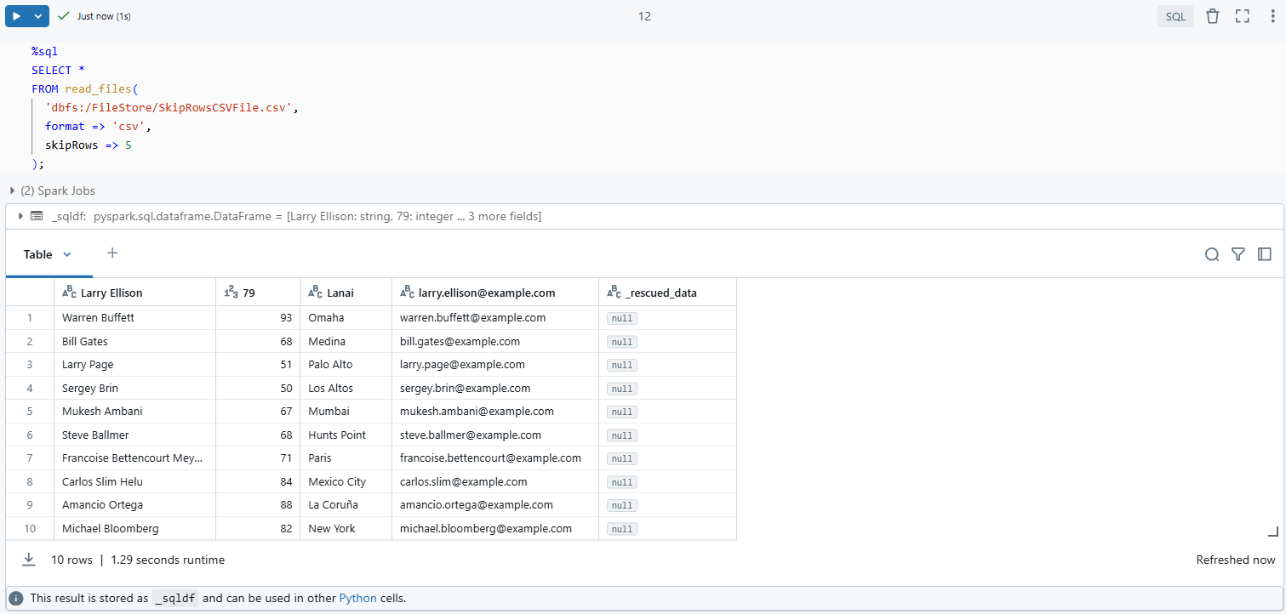Filter the query results
Image resolution: width=1286 pixels, height=614 pixels.
pyautogui.click(x=1237, y=253)
